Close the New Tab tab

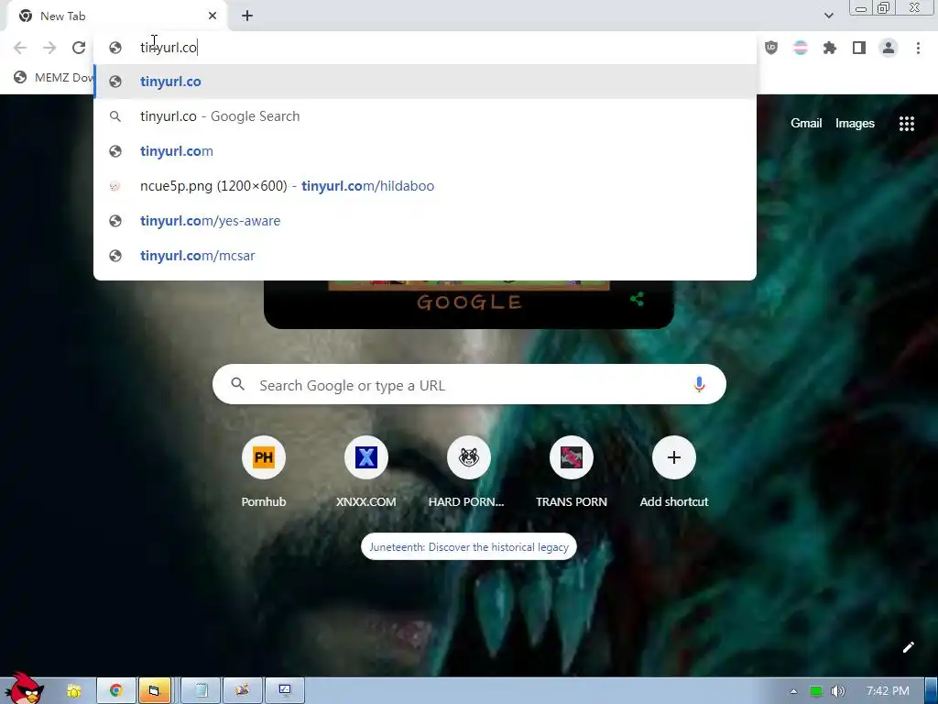click(x=213, y=16)
